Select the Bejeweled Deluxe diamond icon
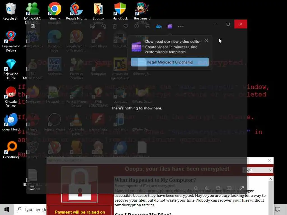Screen dimensions: 287x215 [11, 69]
